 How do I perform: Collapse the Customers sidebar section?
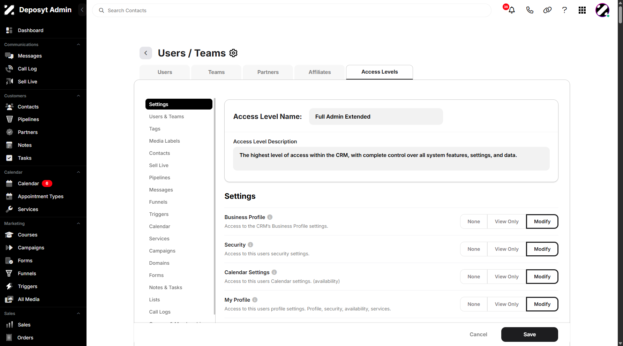[78, 96]
